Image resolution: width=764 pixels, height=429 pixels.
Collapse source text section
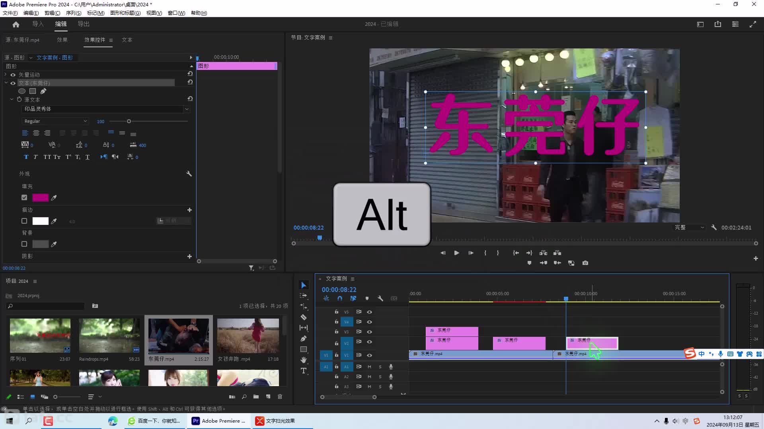click(12, 99)
